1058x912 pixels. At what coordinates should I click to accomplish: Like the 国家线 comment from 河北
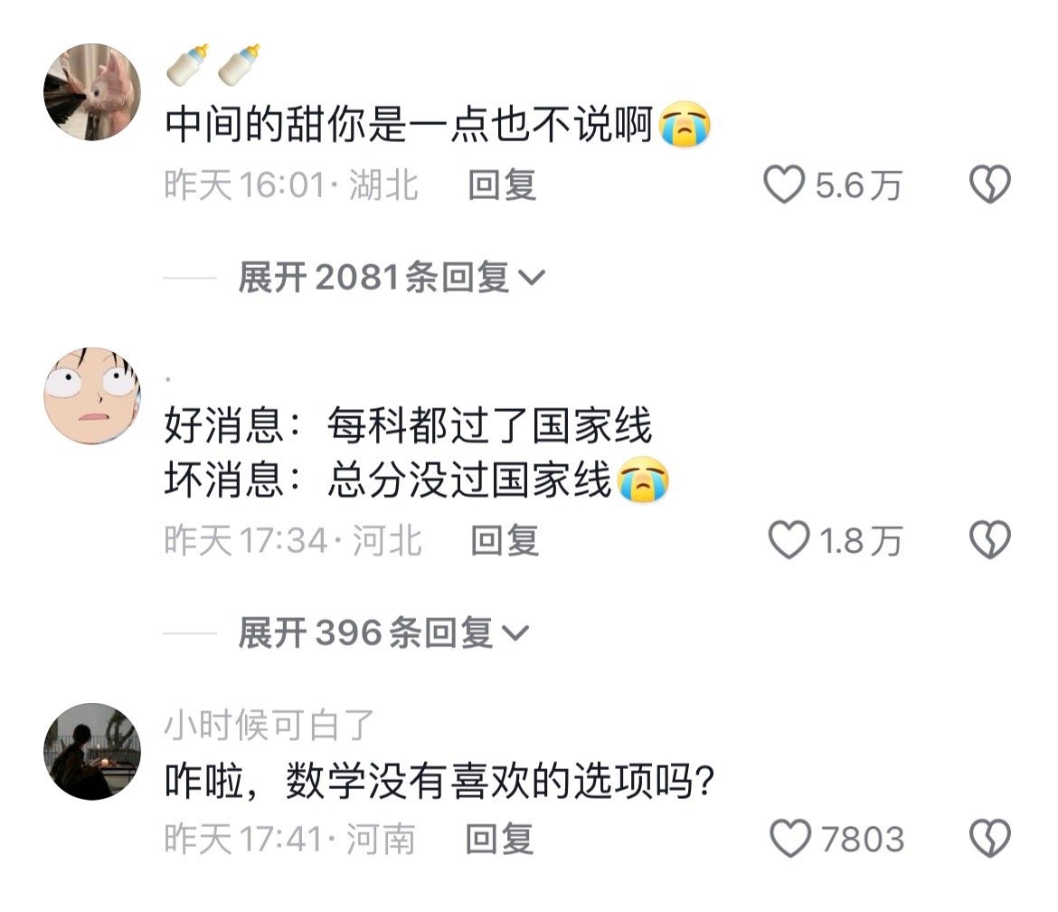789,540
